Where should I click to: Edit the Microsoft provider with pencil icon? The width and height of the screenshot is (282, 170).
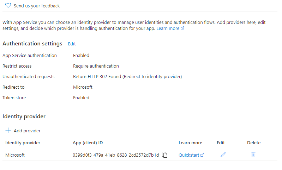tap(223, 155)
